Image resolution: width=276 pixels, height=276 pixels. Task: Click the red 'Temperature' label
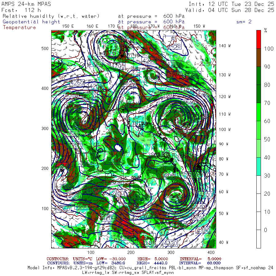click(19, 27)
